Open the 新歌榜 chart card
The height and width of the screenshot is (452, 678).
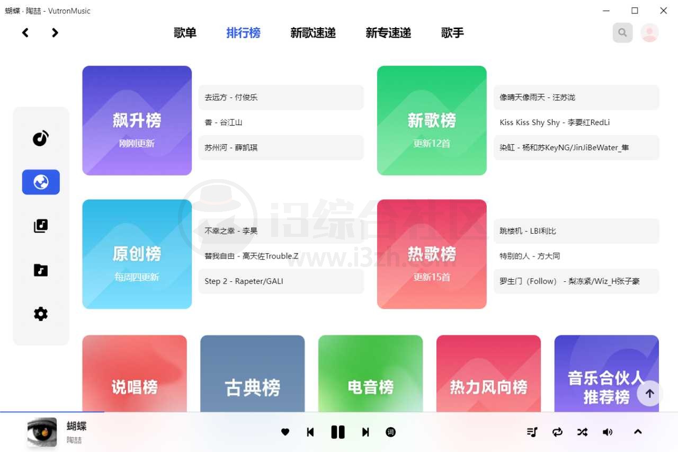pyautogui.click(x=432, y=121)
